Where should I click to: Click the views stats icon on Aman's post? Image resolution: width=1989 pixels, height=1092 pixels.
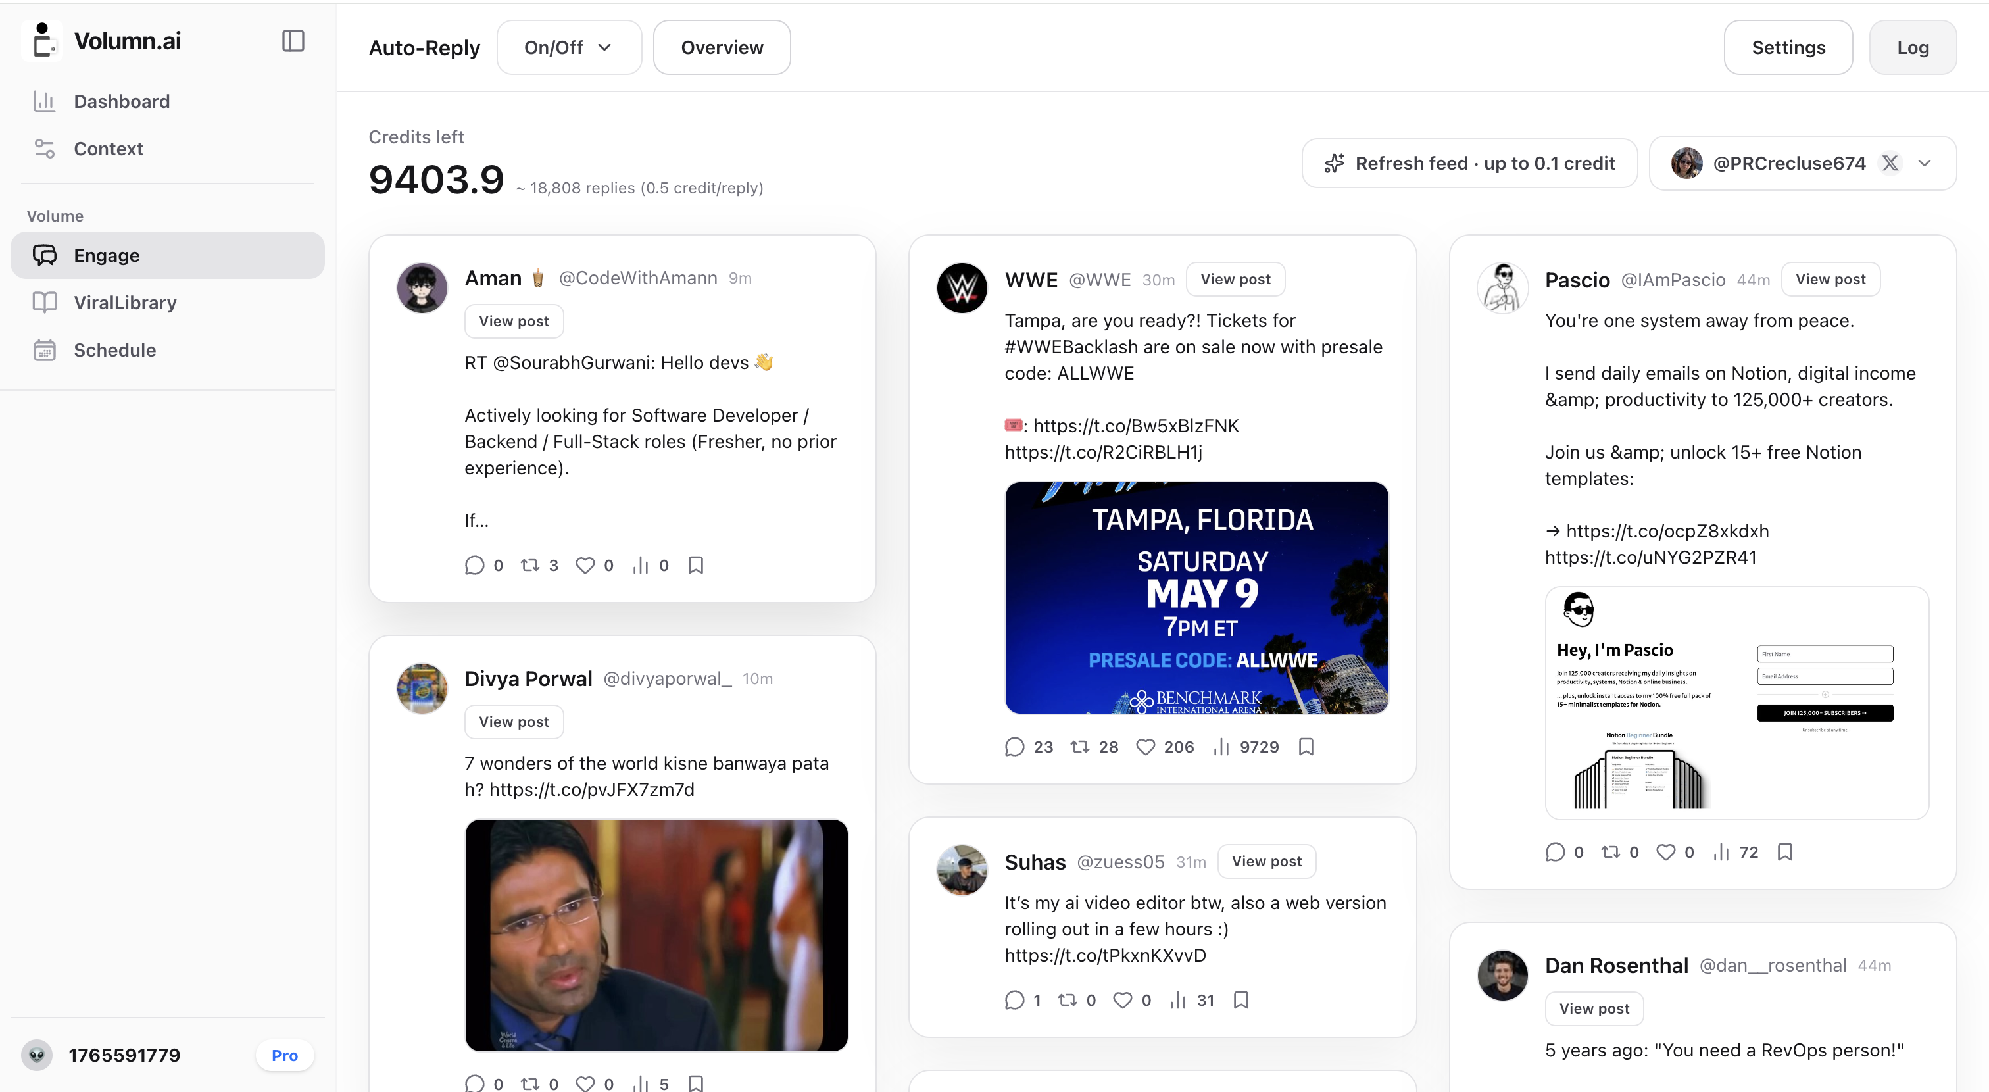(640, 565)
